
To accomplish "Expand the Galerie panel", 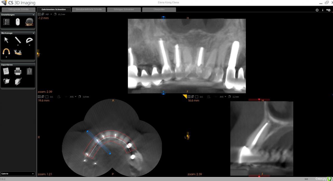I will [x=33, y=174].
